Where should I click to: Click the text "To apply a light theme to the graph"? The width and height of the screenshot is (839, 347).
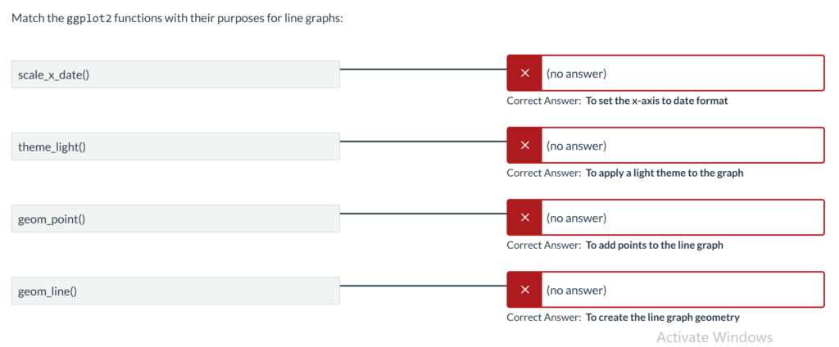[664, 173]
